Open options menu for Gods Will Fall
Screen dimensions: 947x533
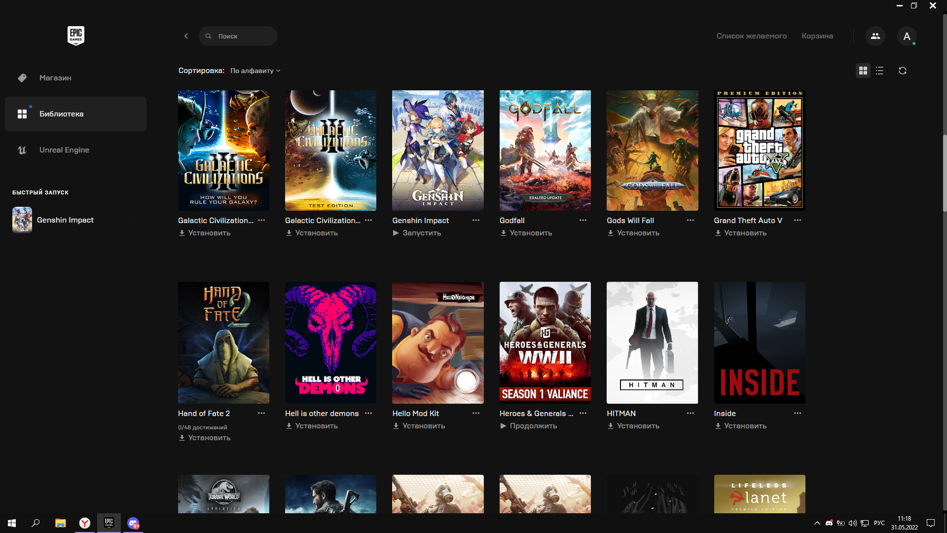691,220
